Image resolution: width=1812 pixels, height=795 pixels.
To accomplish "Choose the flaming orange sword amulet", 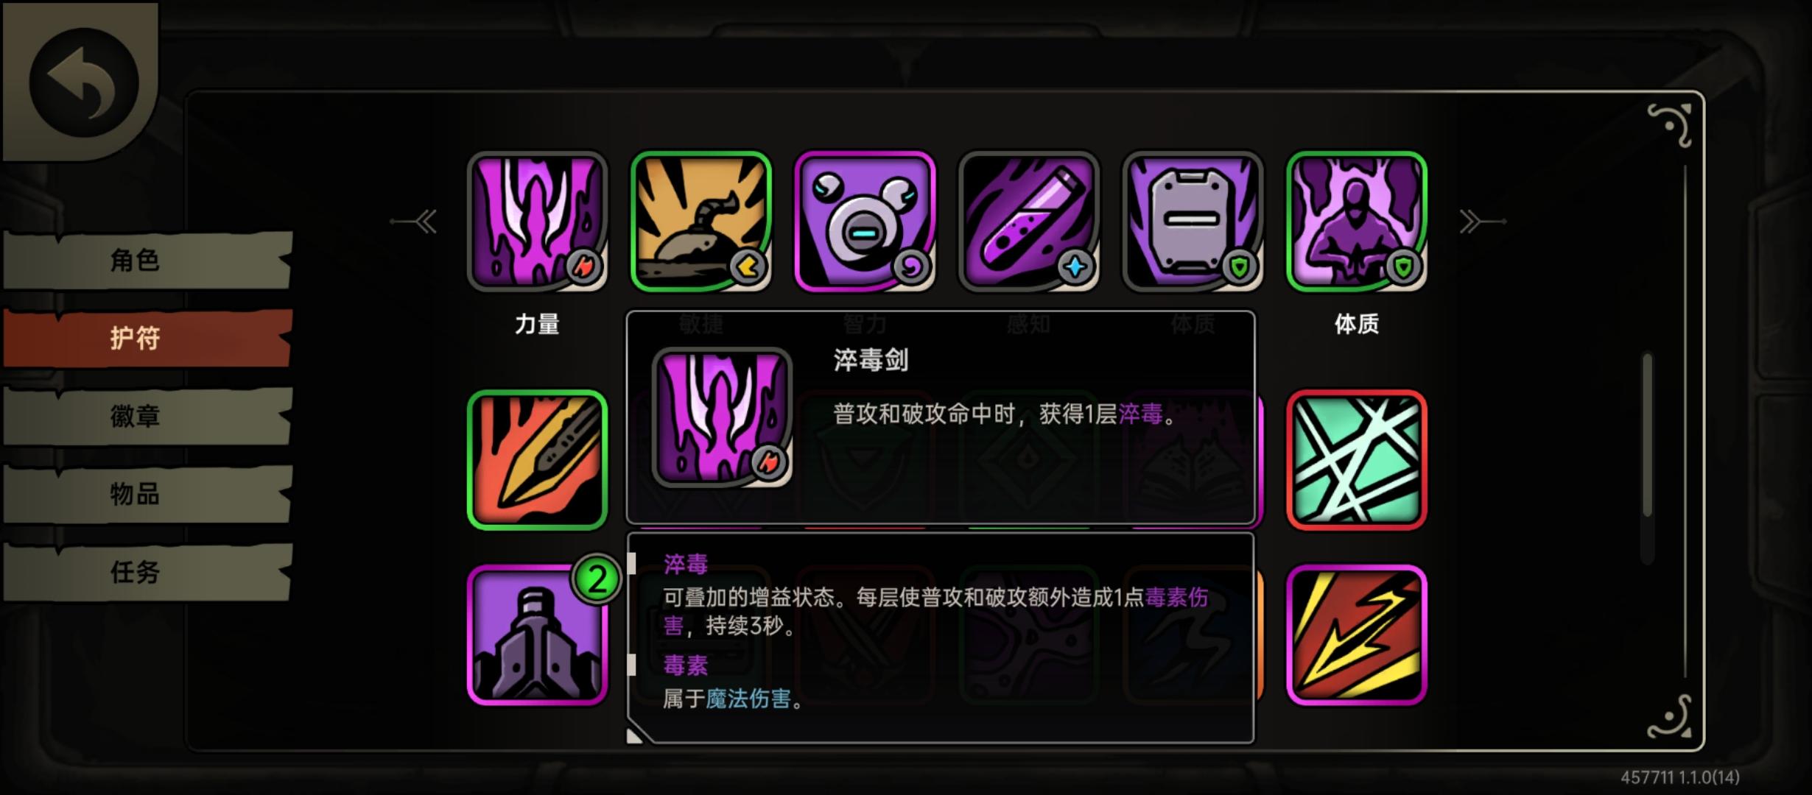I will 537,460.
